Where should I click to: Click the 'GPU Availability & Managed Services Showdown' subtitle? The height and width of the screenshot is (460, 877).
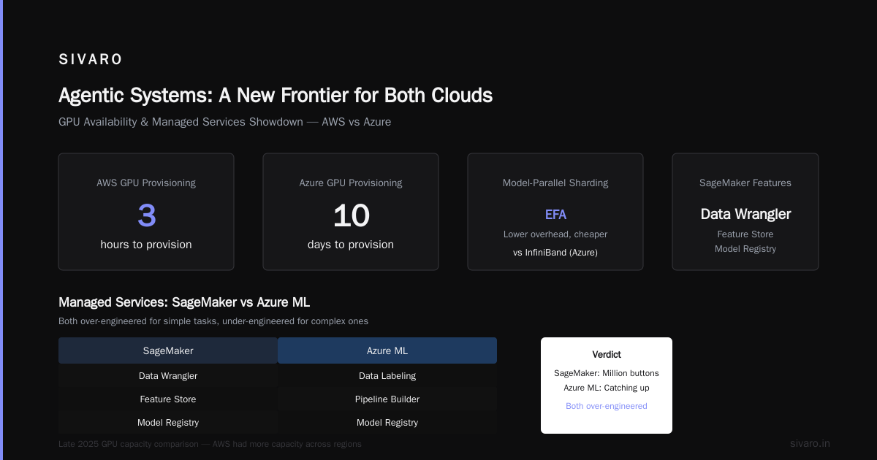(x=224, y=122)
